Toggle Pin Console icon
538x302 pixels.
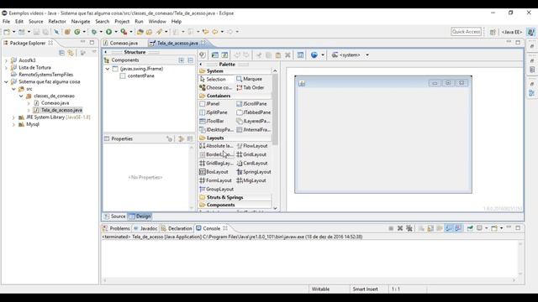point(470,228)
